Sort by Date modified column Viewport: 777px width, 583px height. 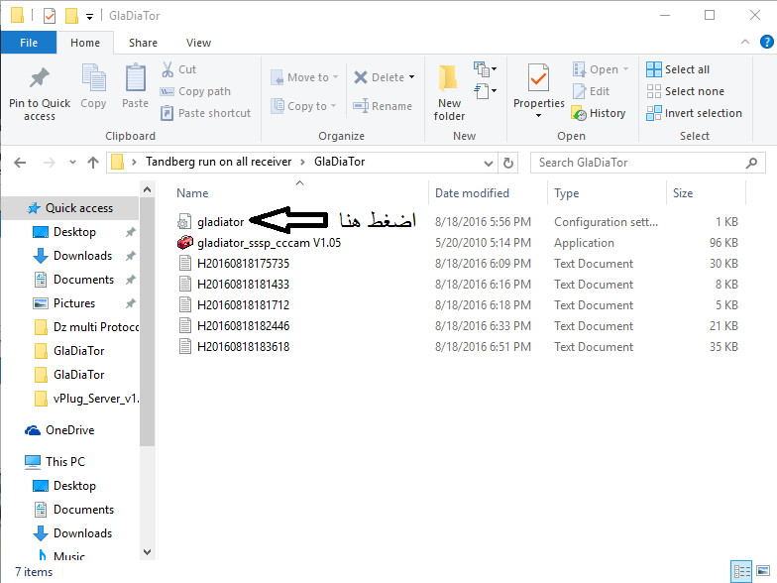click(472, 193)
